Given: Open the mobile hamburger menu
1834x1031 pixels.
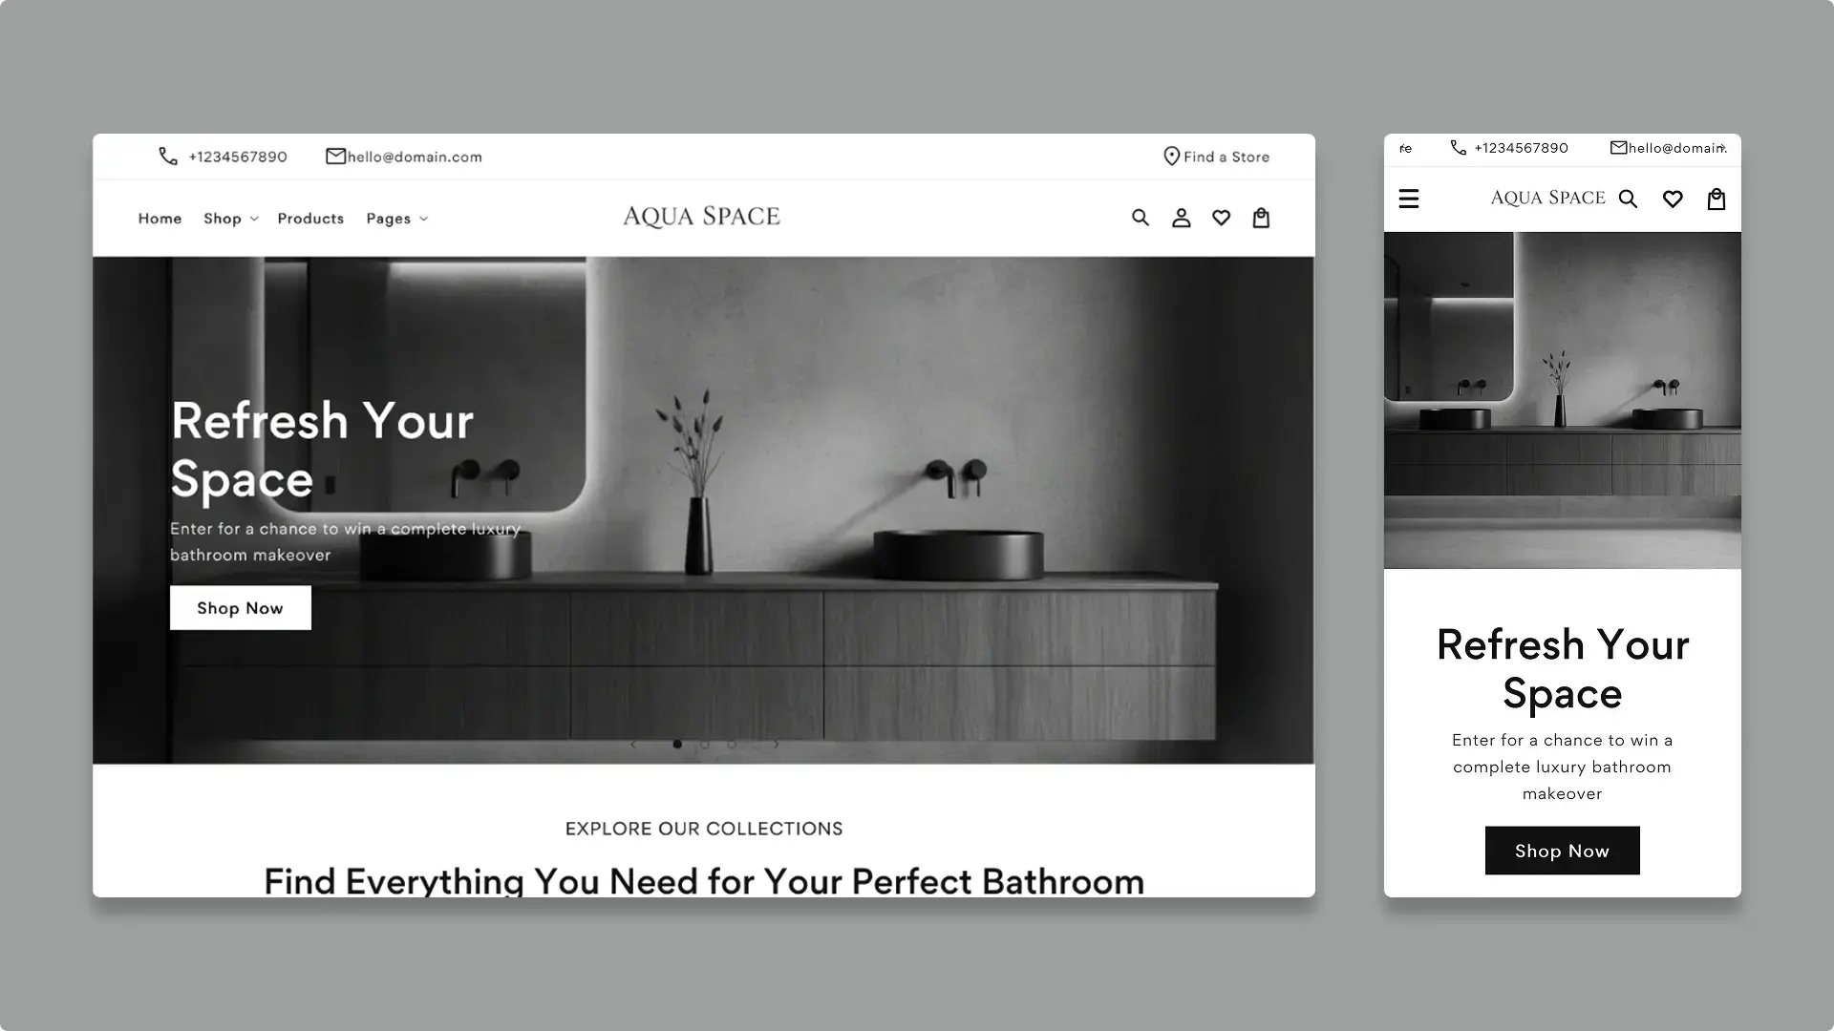Looking at the screenshot, I should point(1408,199).
